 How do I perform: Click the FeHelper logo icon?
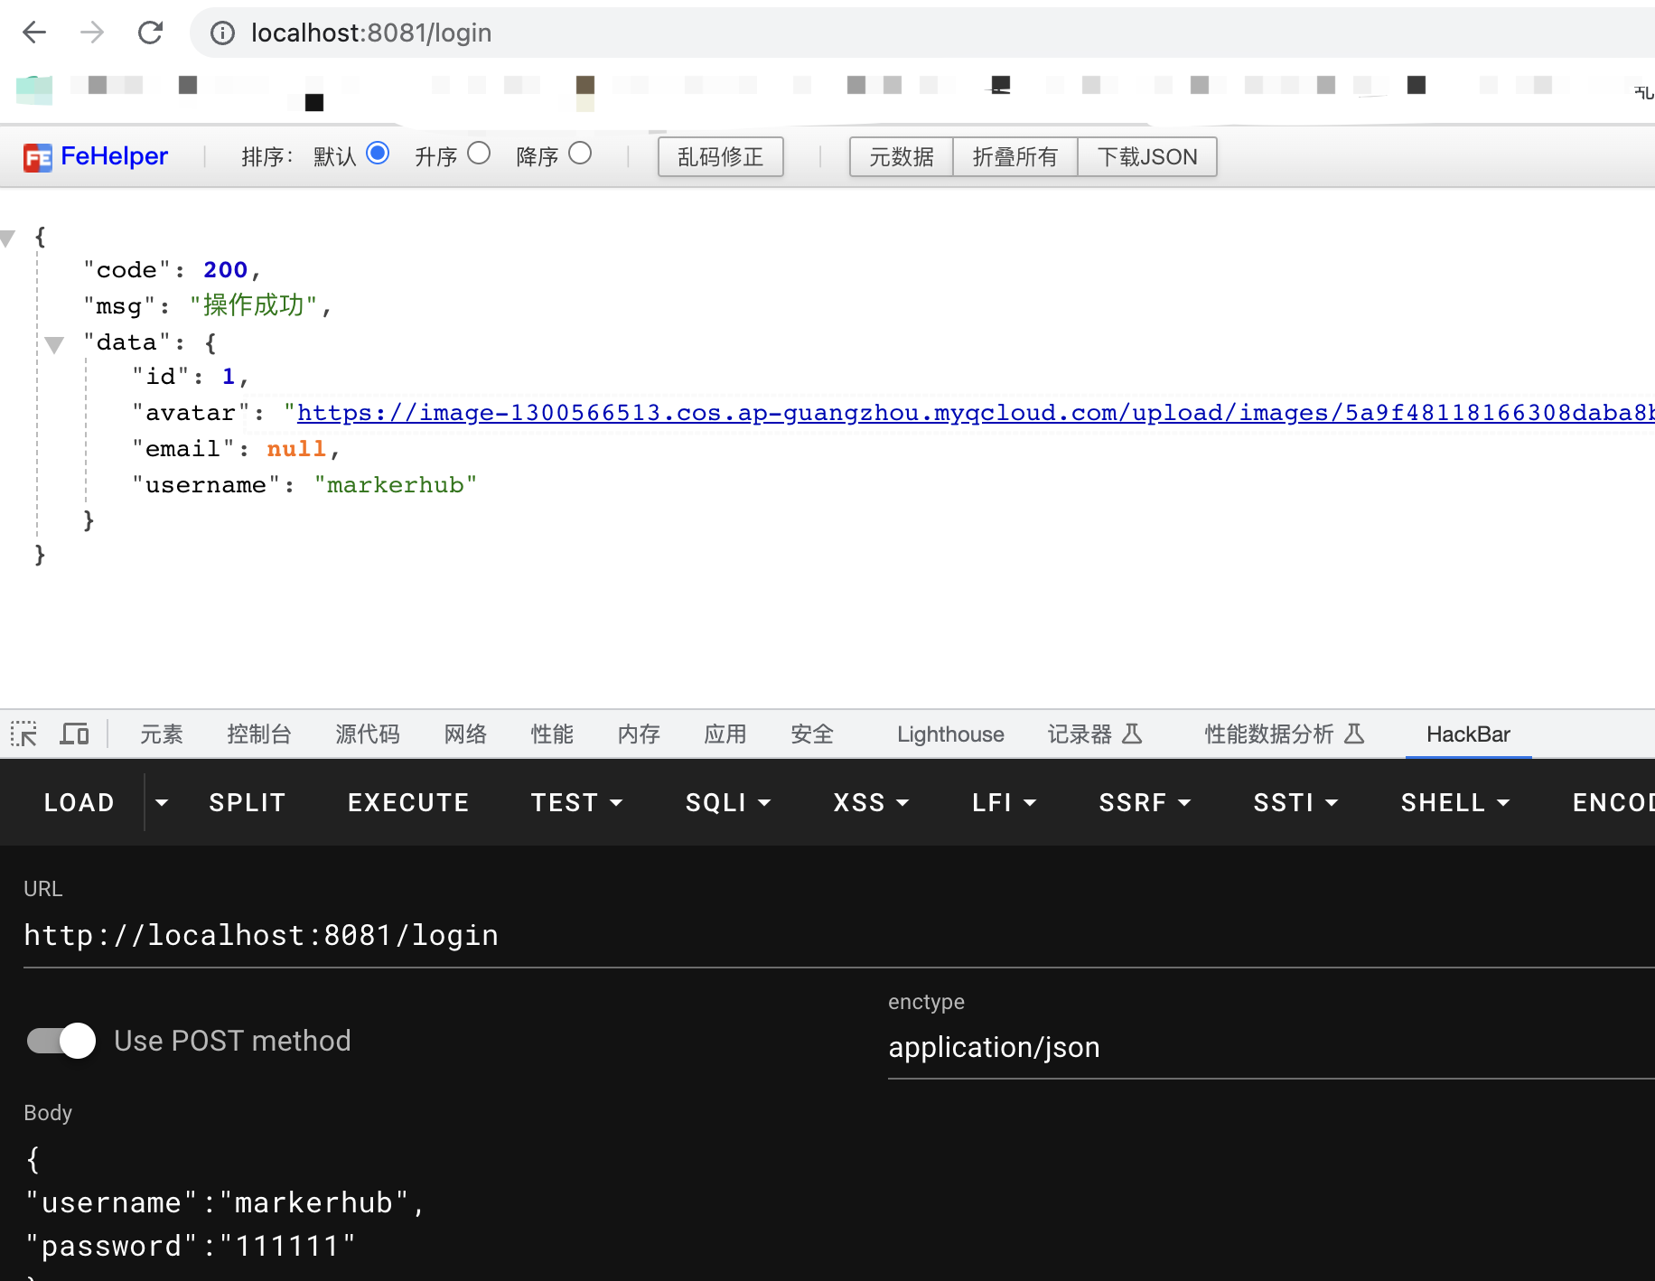click(x=38, y=157)
